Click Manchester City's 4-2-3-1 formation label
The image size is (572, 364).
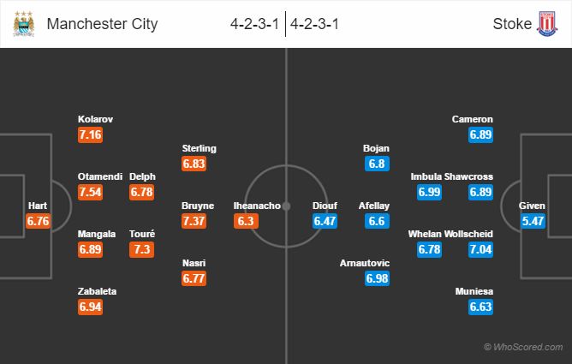(x=254, y=24)
